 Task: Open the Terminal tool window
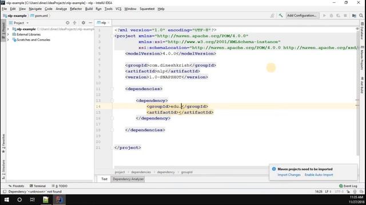click(x=38, y=186)
